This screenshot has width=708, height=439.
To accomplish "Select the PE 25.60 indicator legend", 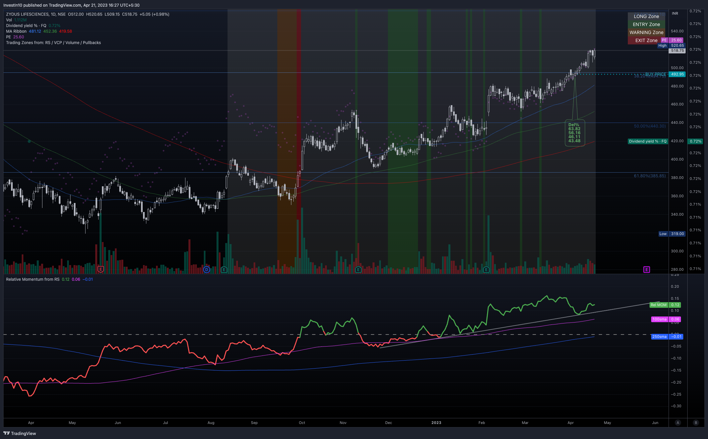I will click(x=15, y=37).
